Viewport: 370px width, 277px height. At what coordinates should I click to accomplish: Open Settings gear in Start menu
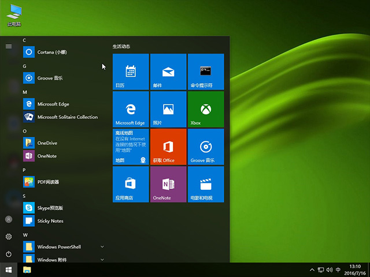[x=9, y=237]
